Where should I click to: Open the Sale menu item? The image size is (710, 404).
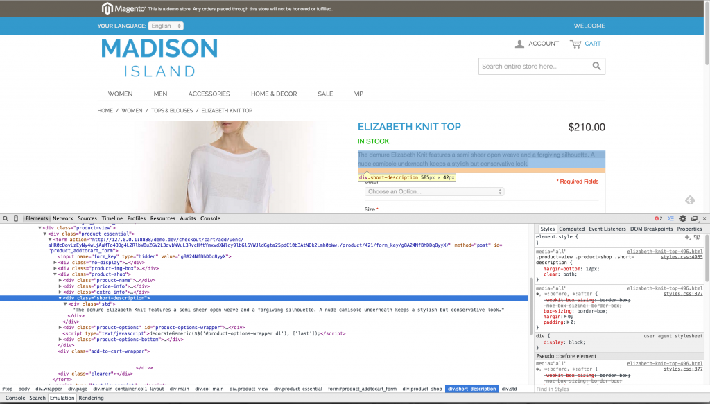coord(325,94)
